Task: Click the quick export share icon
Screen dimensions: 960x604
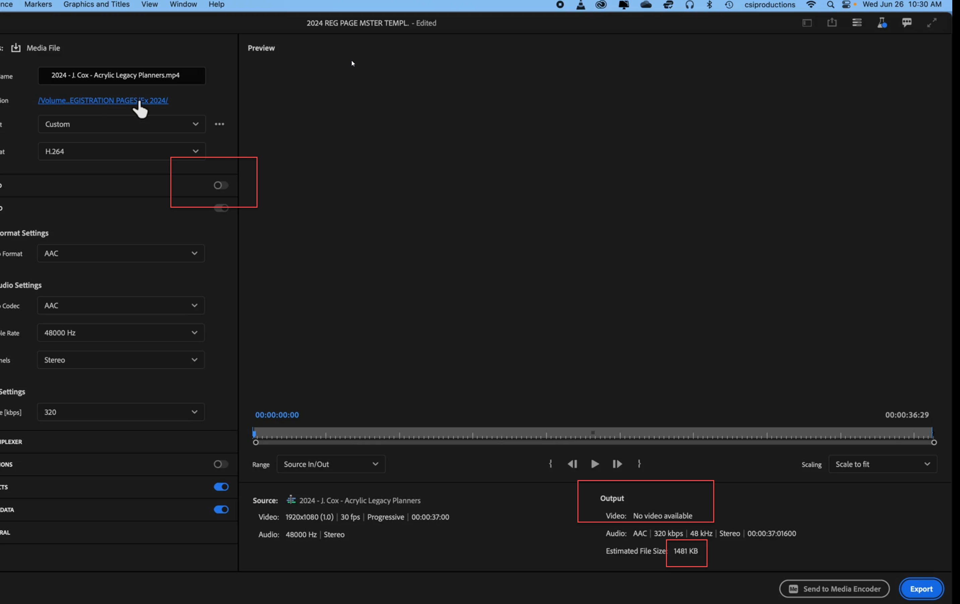Action: tap(832, 23)
